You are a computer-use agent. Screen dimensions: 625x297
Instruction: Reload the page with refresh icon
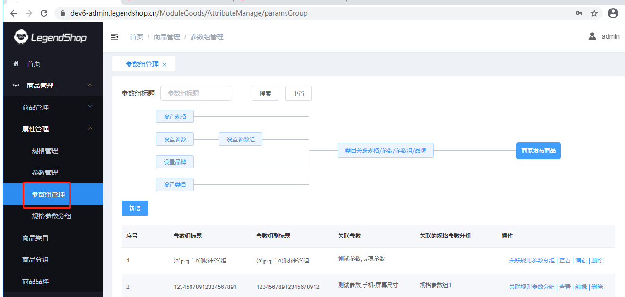[x=44, y=13]
